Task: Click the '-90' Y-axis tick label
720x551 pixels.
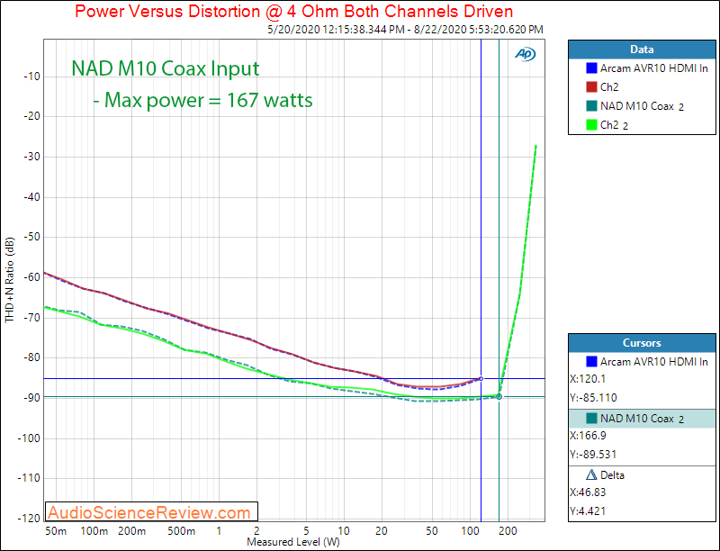Action: pyautogui.click(x=31, y=398)
